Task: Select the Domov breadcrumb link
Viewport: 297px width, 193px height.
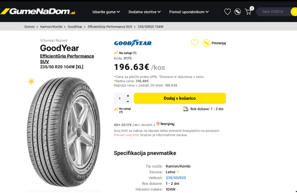Action: point(29,27)
